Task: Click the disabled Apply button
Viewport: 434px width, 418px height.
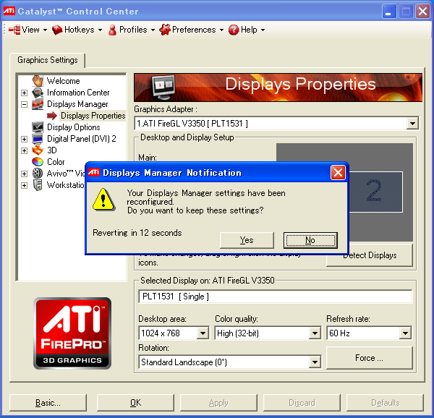Action: (x=218, y=403)
